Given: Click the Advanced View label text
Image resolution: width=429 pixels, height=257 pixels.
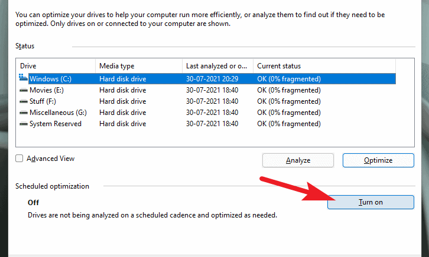Looking at the screenshot, I should 51,159.
